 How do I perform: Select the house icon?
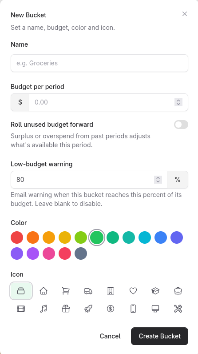coord(44,291)
